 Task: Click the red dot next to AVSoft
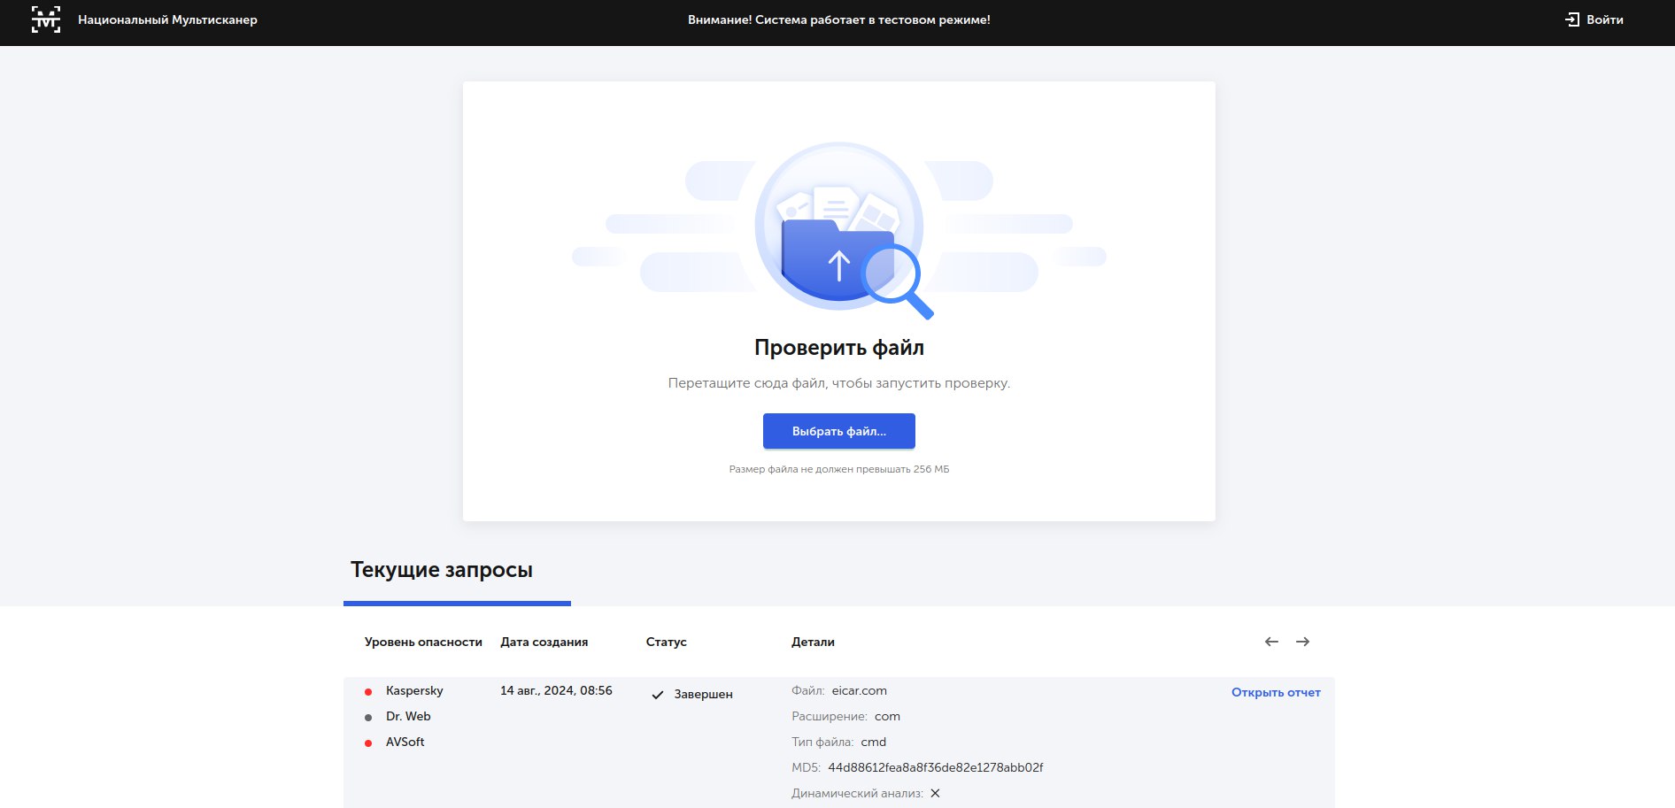[368, 743]
